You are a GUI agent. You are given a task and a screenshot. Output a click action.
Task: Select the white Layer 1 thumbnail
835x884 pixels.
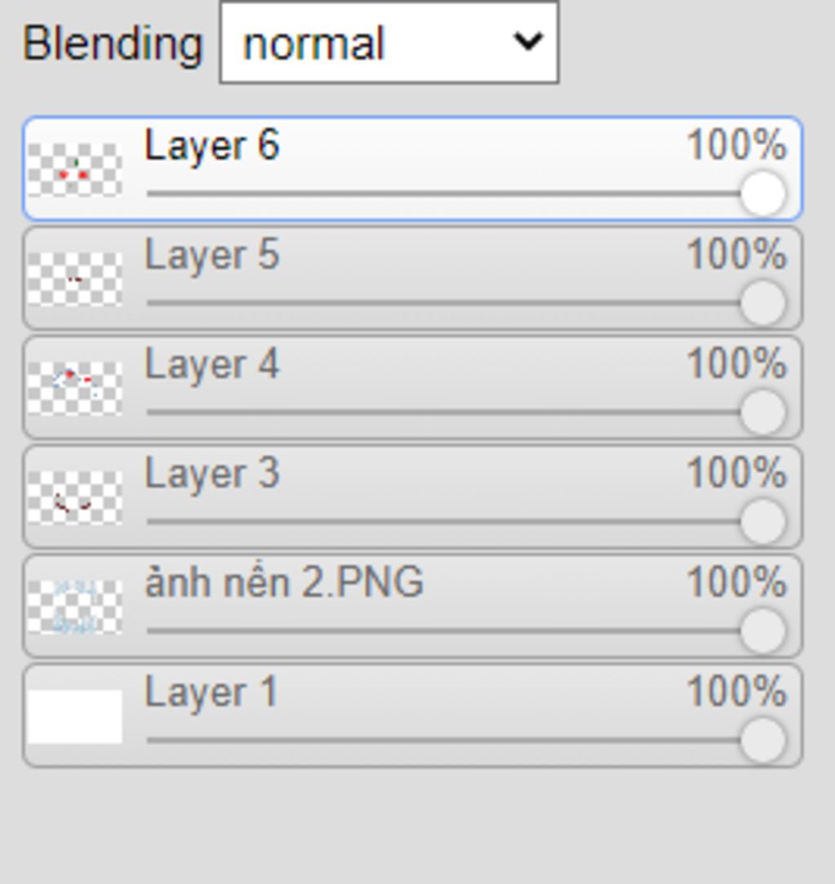pyautogui.click(x=75, y=716)
